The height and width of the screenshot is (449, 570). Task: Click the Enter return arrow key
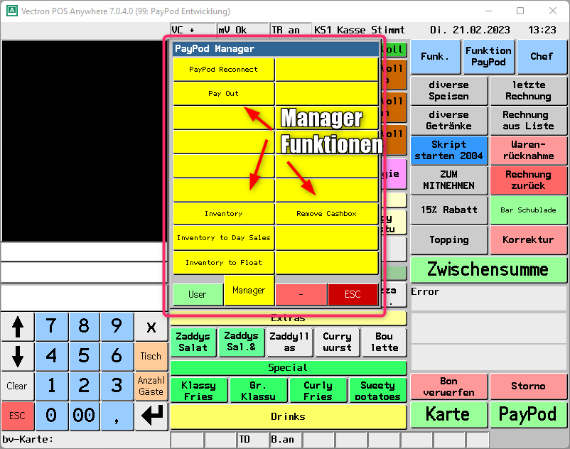click(151, 416)
